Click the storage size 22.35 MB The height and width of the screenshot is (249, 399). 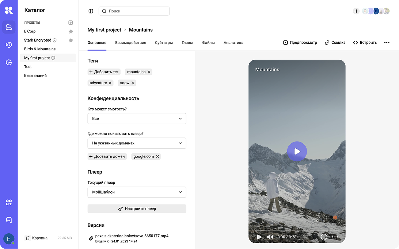pyautogui.click(x=65, y=238)
